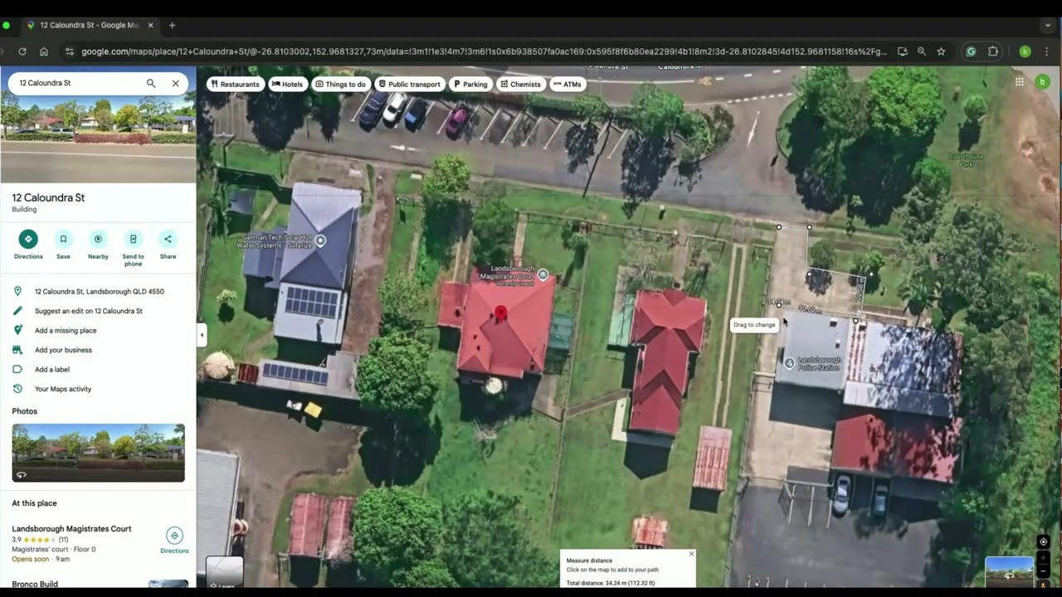
Task: Send the place to phone
Action: tap(133, 248)
